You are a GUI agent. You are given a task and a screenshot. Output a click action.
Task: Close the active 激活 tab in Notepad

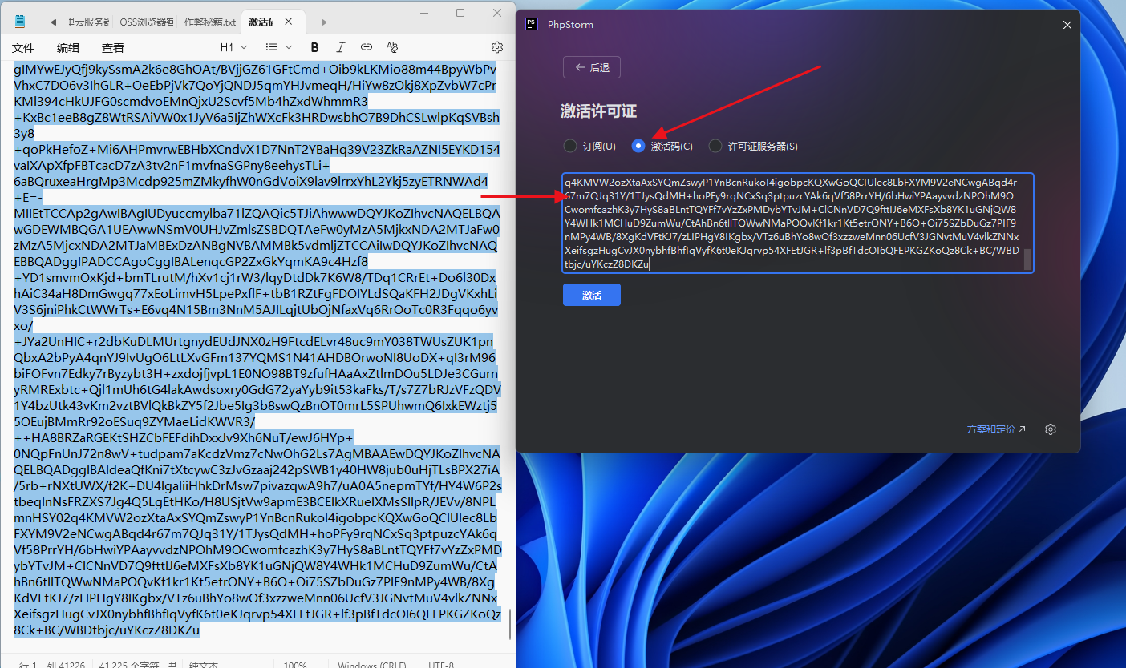pyautogui.click(x=289, y=22)
